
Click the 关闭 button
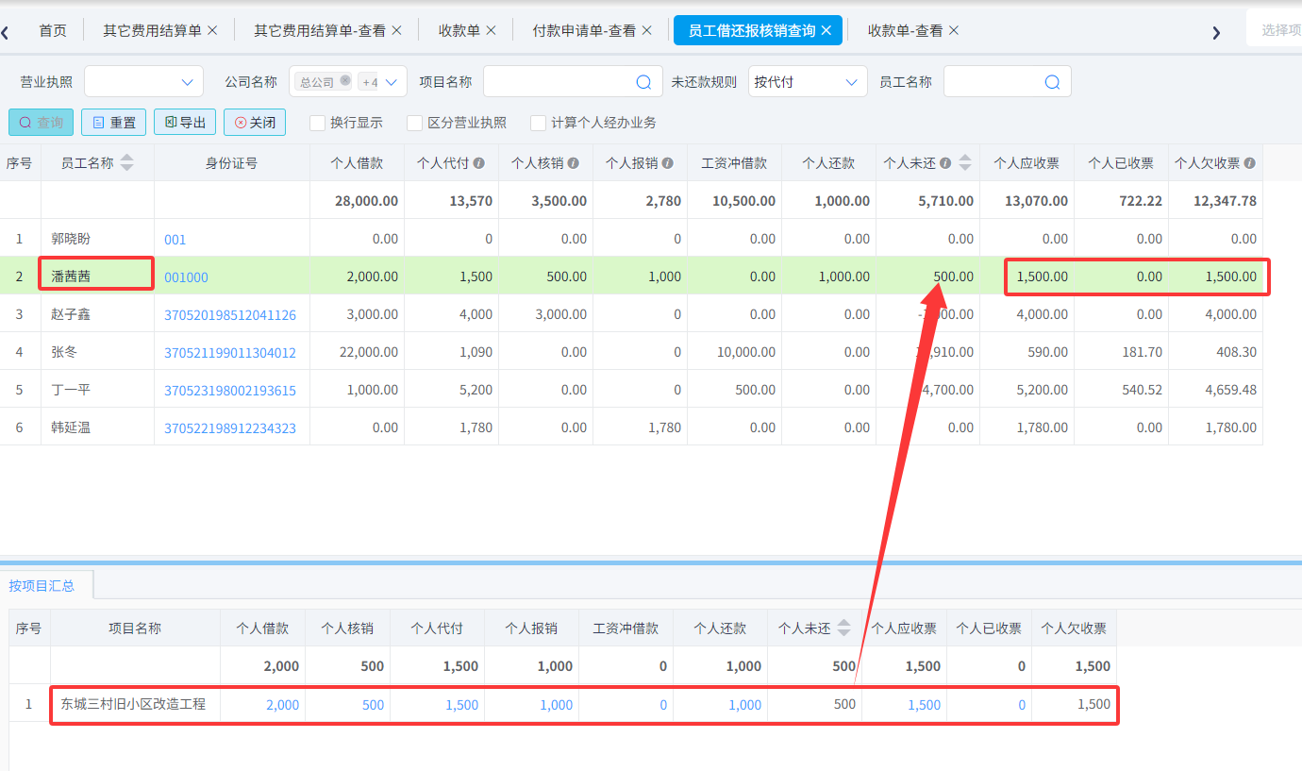[255, 123]
